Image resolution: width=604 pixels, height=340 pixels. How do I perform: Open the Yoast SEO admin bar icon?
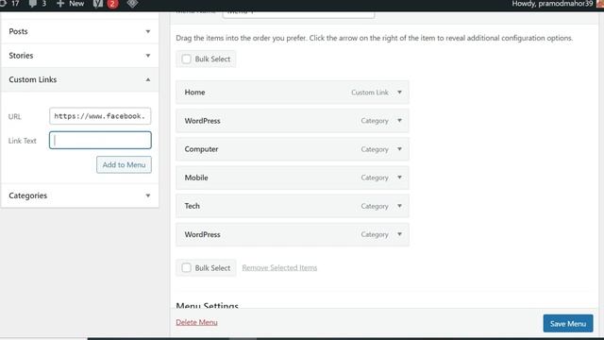98,4
